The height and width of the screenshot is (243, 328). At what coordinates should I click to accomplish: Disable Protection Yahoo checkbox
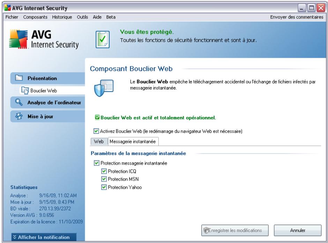pyautogui.click(x=104, y=187)
